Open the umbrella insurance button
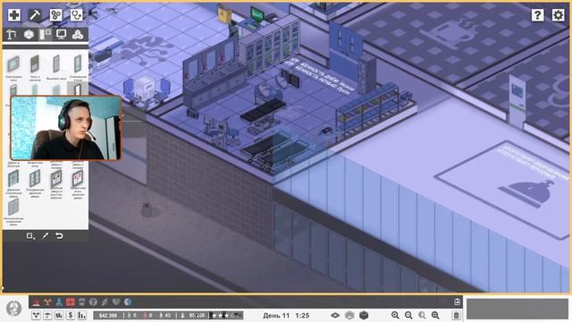Screen dimensions: 572x322 point(47,315)
